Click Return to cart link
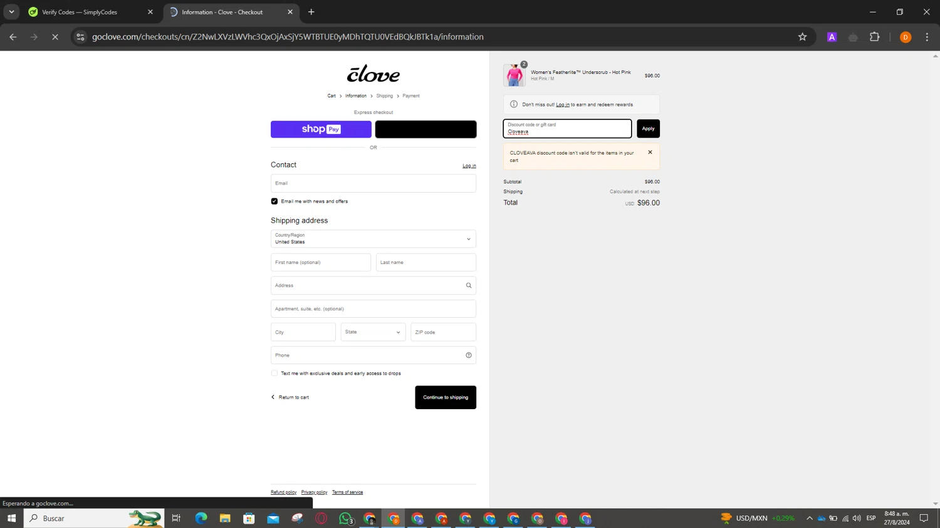The image size is (940, 528). tap(290, 397)
